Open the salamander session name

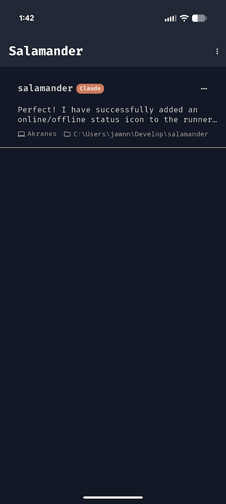click(x=45, y=88)
